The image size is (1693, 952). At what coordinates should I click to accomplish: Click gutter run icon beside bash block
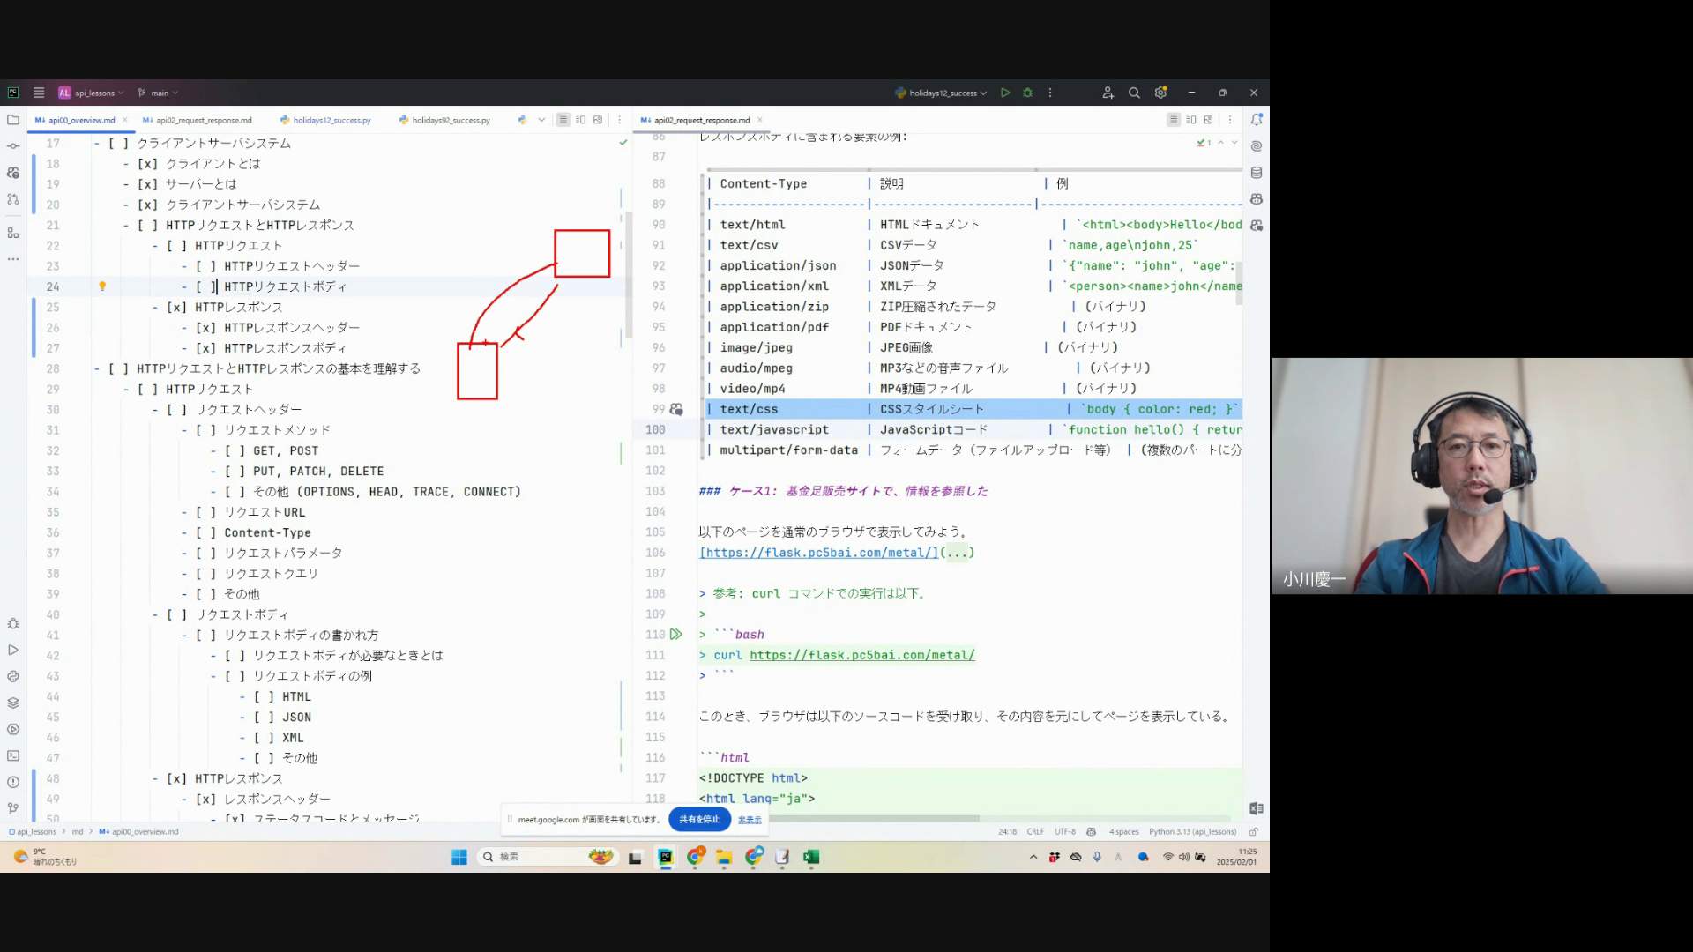[675, 635]
